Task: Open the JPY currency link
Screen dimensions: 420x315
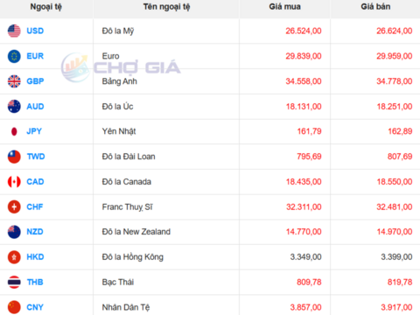Action: tap(34, 131)
